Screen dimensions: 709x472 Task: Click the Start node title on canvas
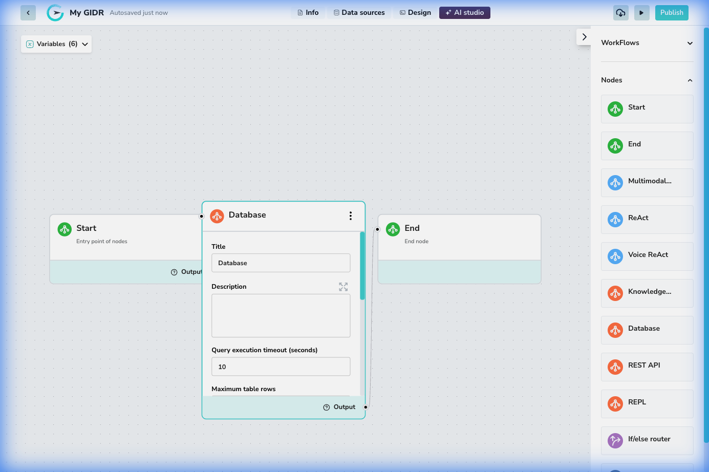[87, 228]
